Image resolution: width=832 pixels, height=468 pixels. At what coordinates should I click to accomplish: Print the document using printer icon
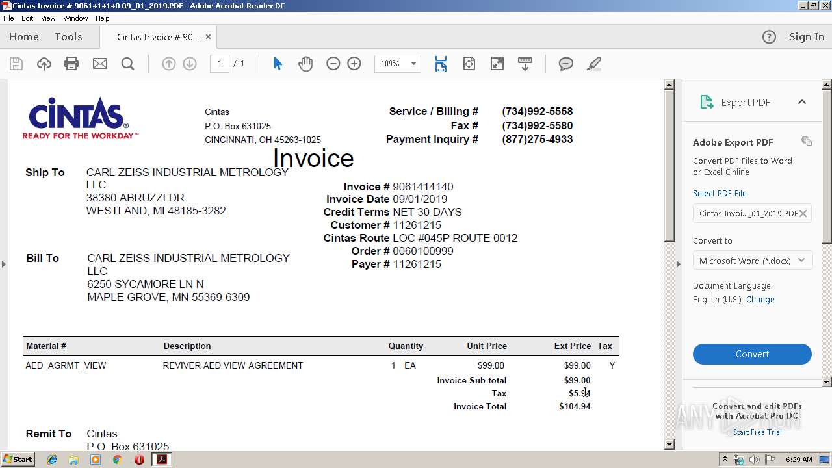point(71,64)
